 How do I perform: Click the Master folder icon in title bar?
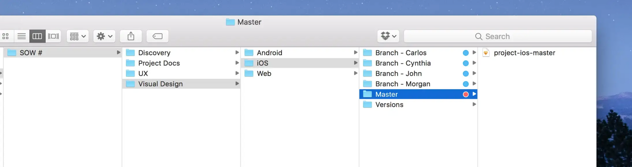pos(230,22)
